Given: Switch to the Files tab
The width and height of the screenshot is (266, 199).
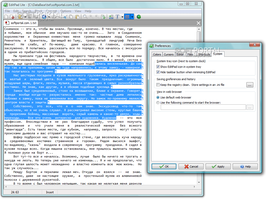Looking at the screenshot, I should coord(190,54).
